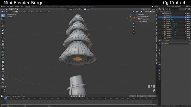Switch perspective/orthographic view icon
Screen dimensions: 191x107
[134, 32]
